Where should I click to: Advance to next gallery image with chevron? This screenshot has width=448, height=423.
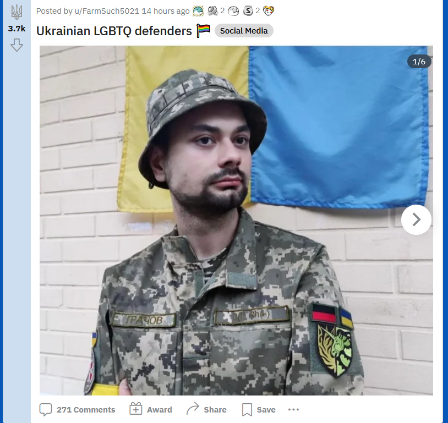416,219
